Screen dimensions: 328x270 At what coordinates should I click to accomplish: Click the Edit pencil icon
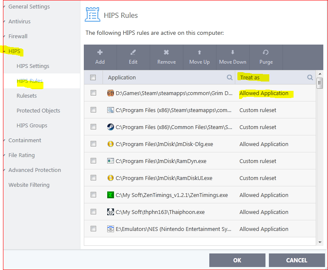tap(133, 53)
